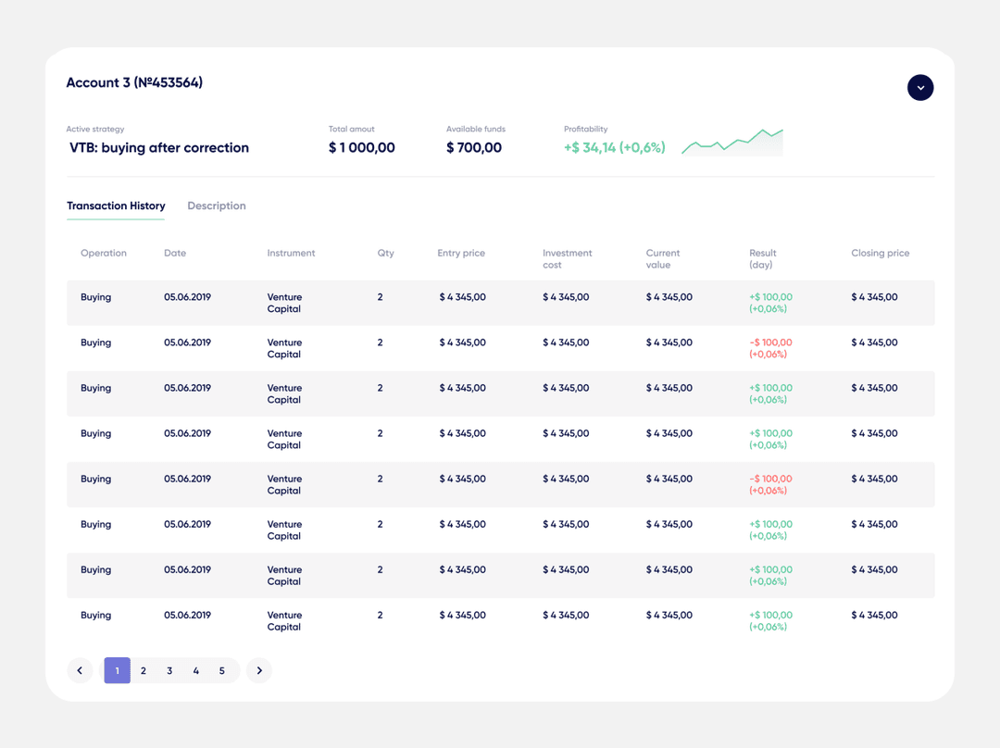1000x748 pixels.
Task: Open the profitability sparkline chart
Action: 732,143
